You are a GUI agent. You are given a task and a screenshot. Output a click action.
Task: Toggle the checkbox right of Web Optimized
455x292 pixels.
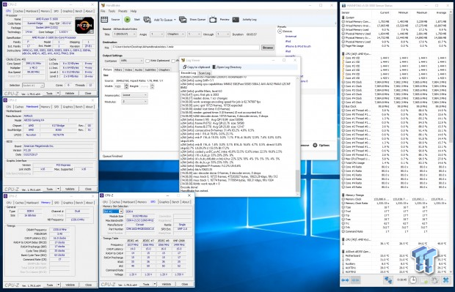pos(173,61)
